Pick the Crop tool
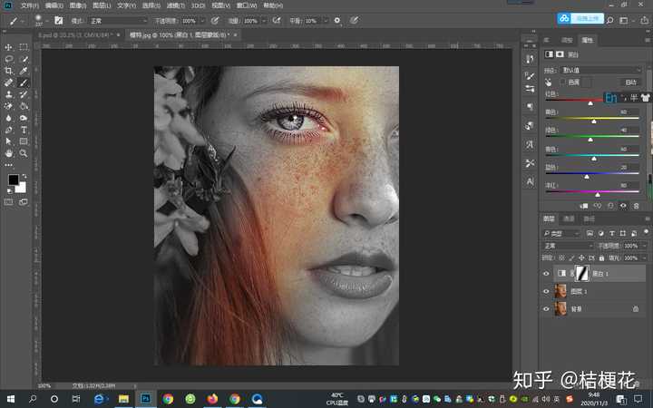Image resolution: width=653 pixels, height=408 pixels. coord(9,71)
